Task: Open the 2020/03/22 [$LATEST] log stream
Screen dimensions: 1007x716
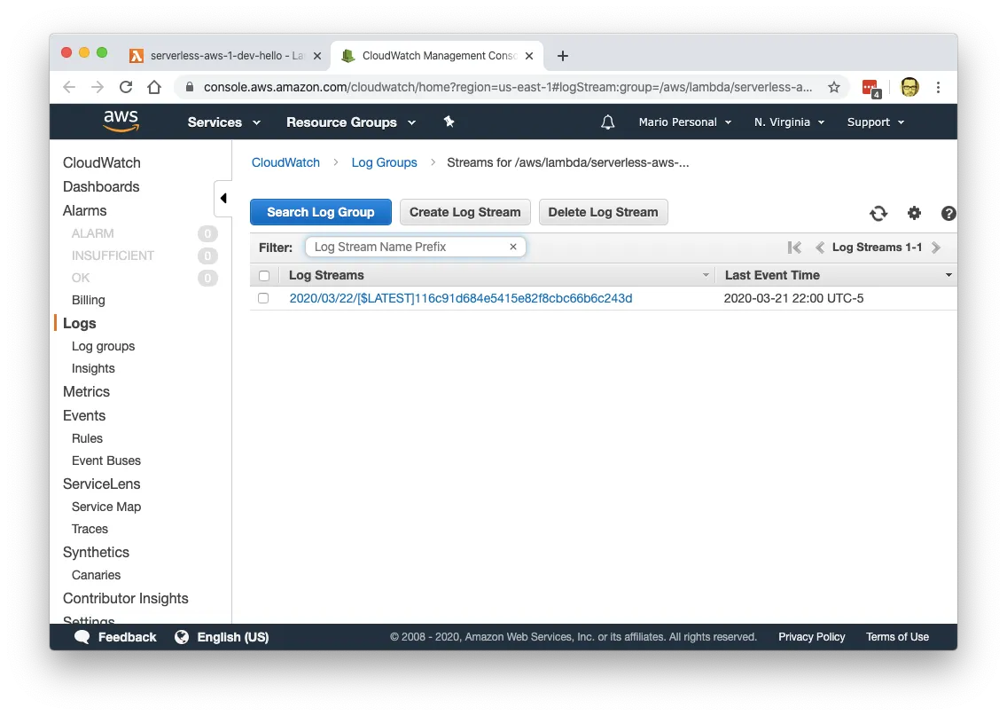Action: pos(460,298)
